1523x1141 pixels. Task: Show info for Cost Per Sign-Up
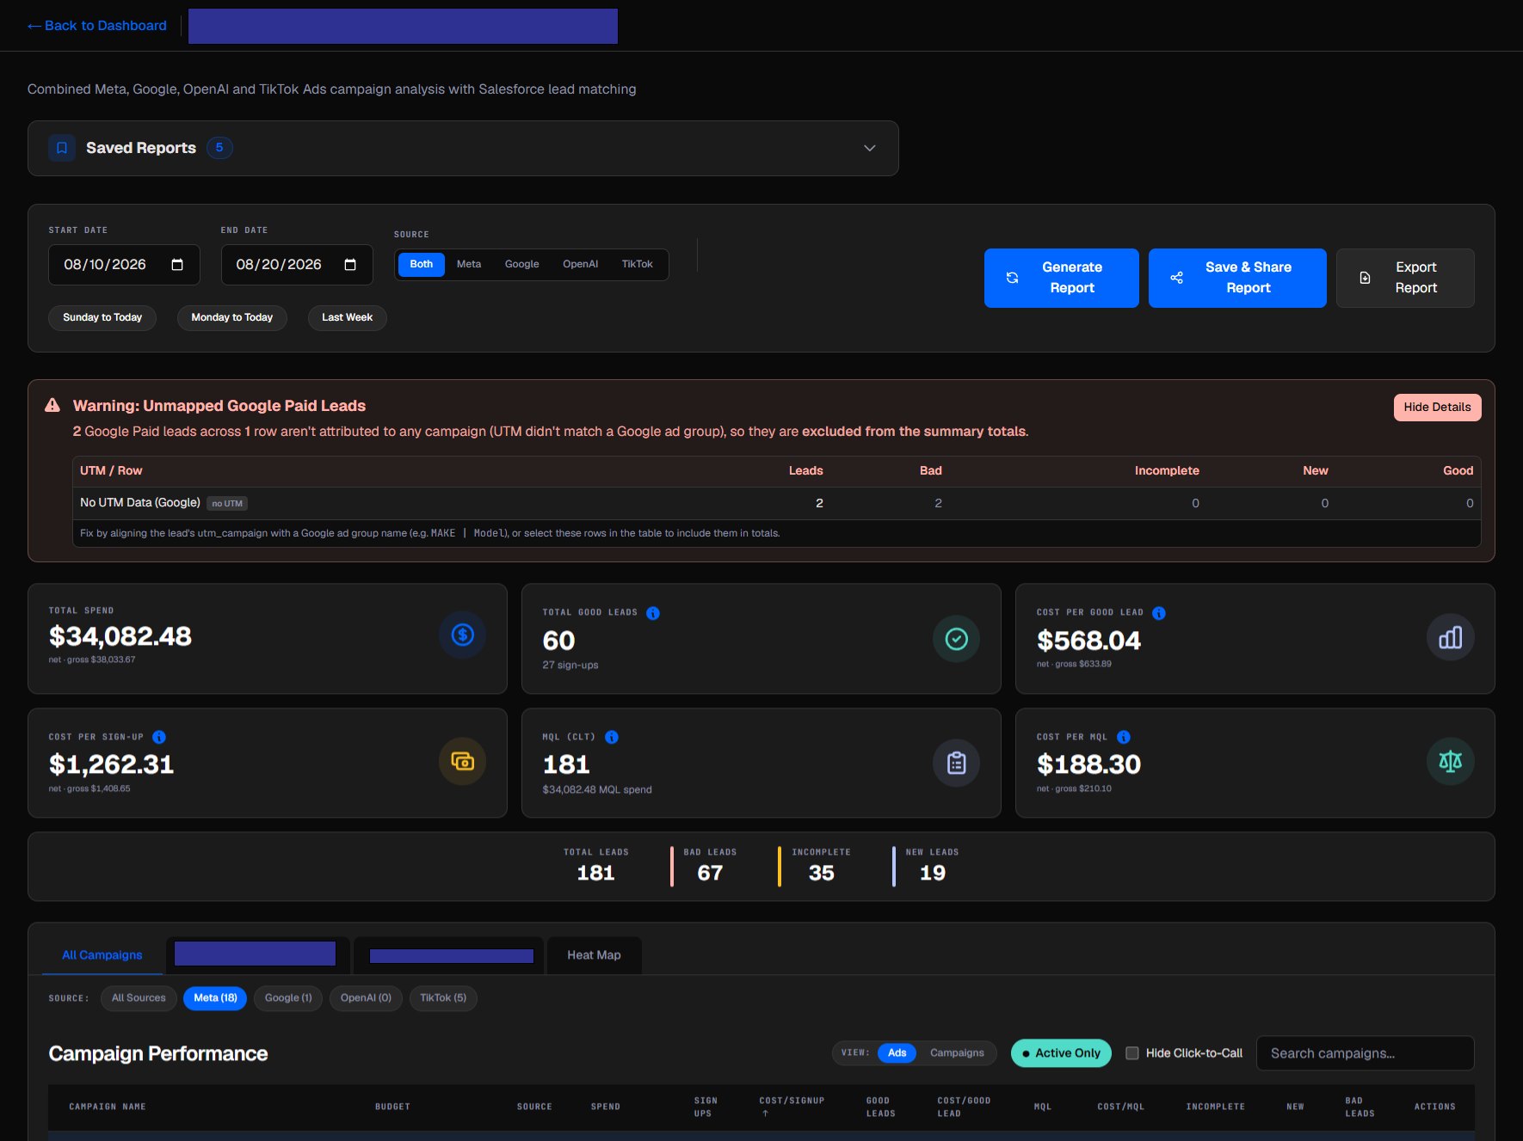point(159,737)
